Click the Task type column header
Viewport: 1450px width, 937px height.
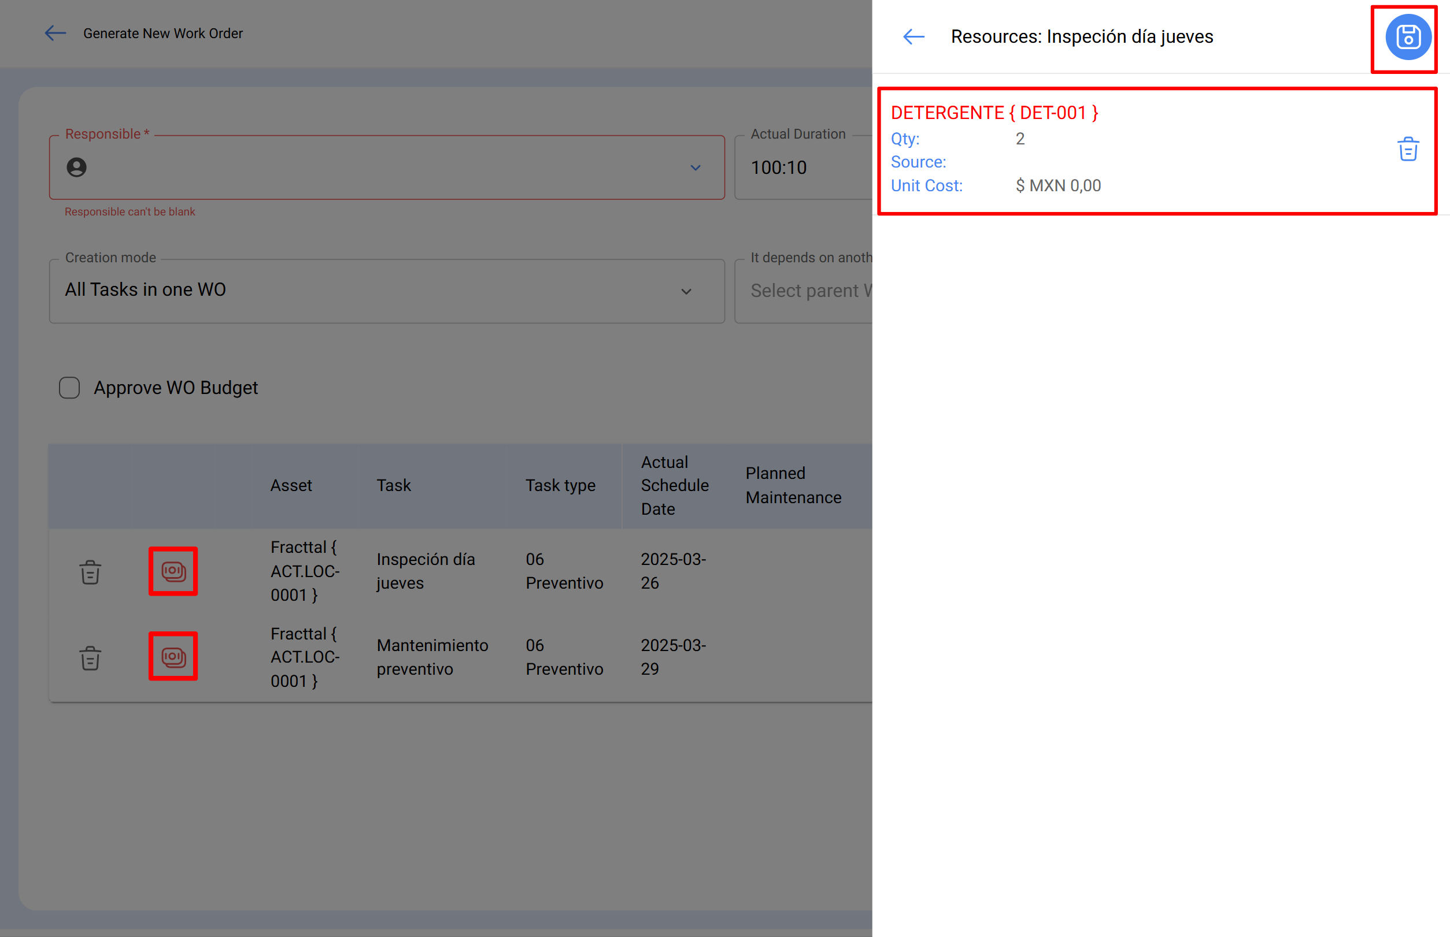(x=560, y=485)
